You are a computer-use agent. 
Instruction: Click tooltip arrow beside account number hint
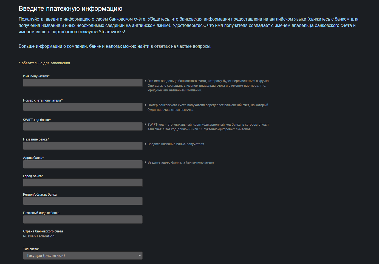click(x=145, y=105)
